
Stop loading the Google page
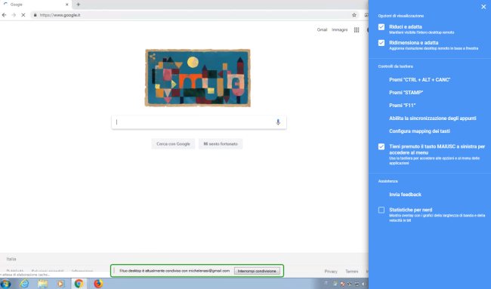23,15
